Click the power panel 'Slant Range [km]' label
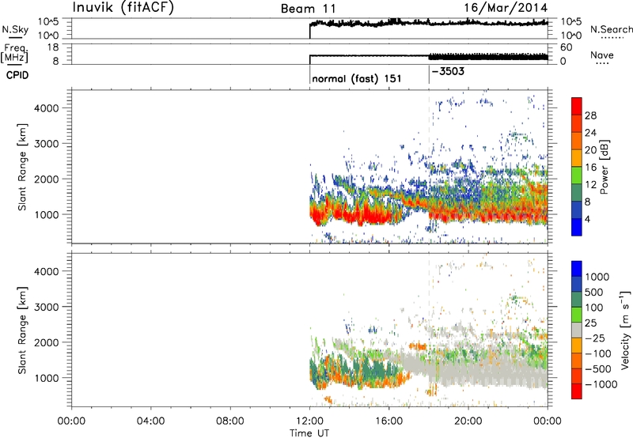The image size is (633, 438). [x=22, y=167]
